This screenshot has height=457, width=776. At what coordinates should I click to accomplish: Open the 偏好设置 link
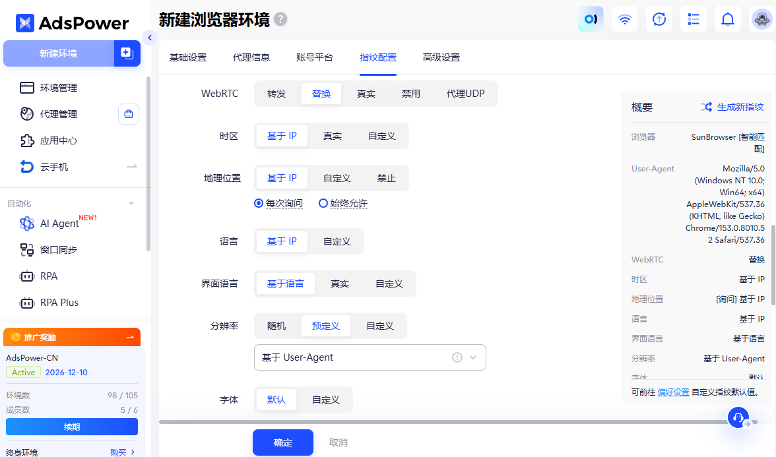click(x=674, y=392)
